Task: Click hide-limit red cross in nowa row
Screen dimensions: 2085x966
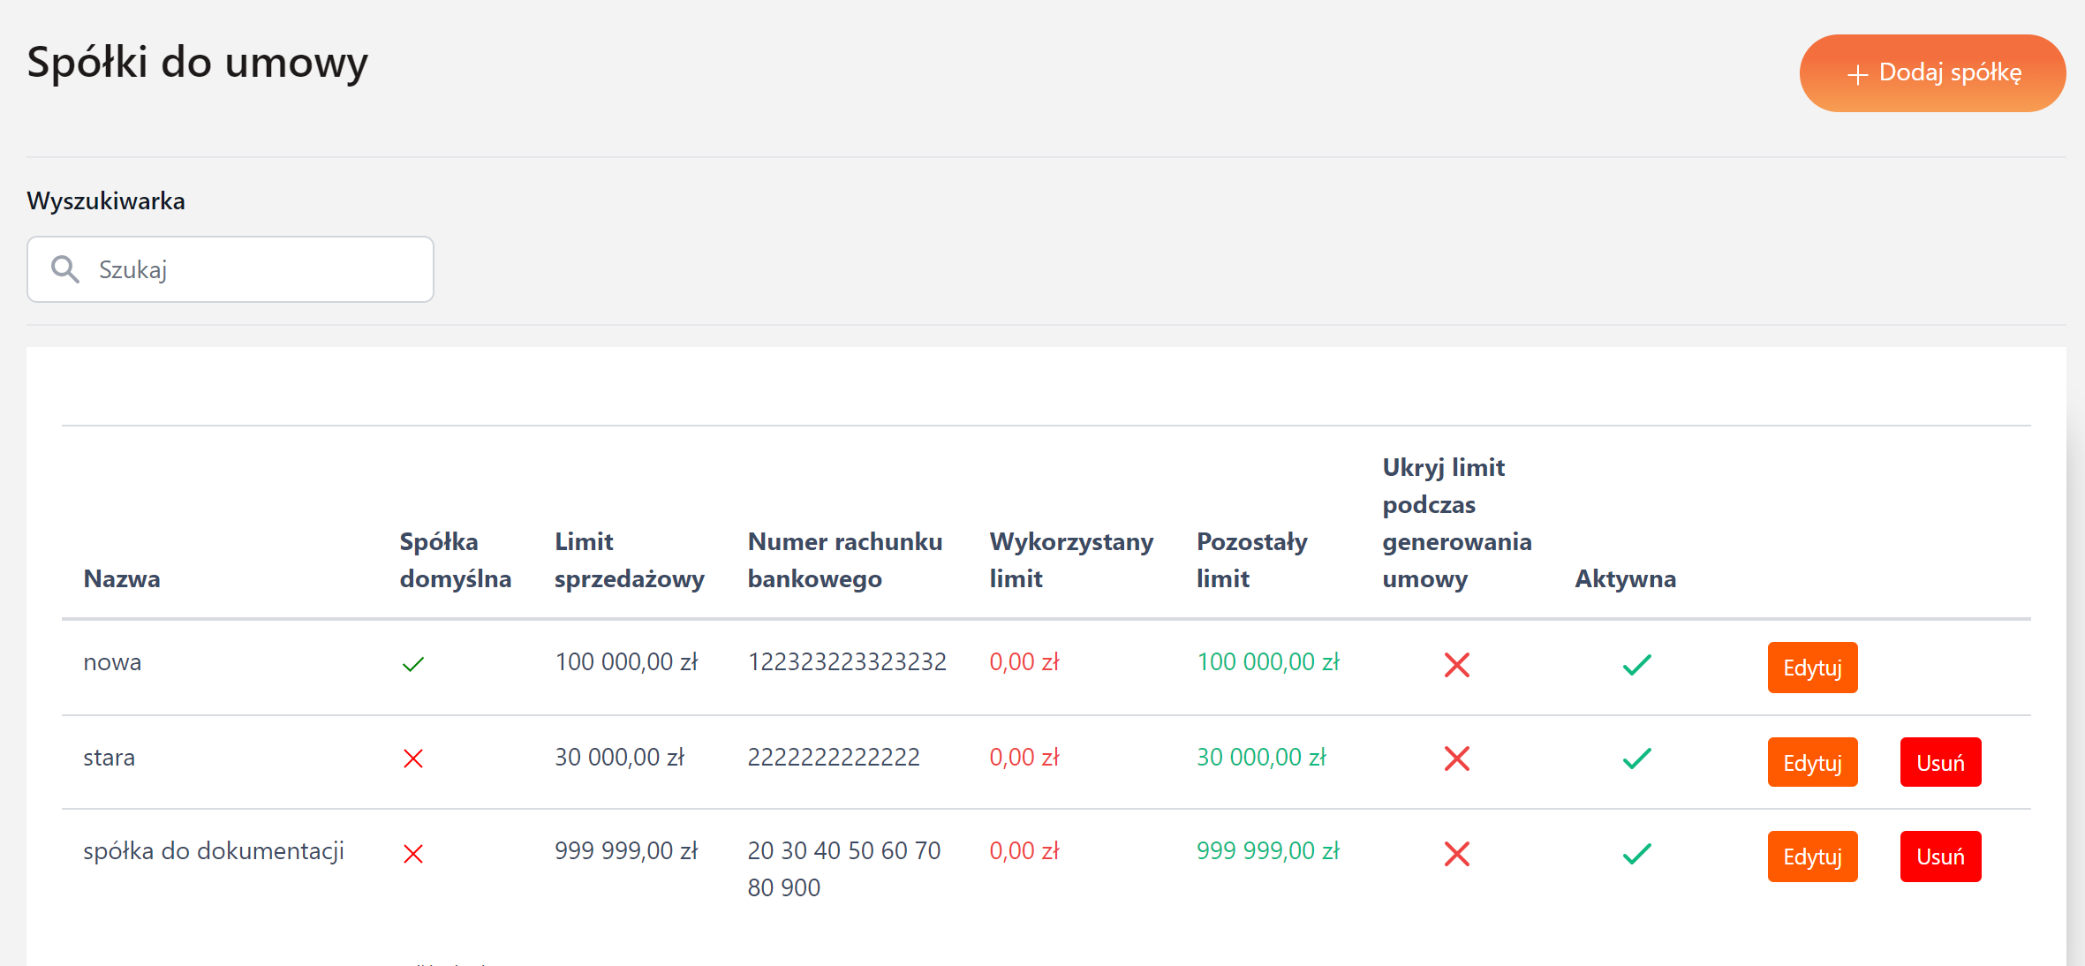Action: pyautogui.click(x=1456, y=665)
